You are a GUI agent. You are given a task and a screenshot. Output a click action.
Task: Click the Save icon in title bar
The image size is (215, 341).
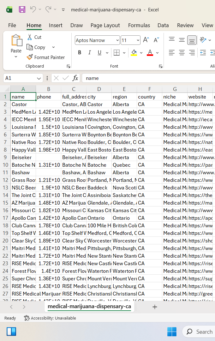pyautogui.click(x=22, y=9)
